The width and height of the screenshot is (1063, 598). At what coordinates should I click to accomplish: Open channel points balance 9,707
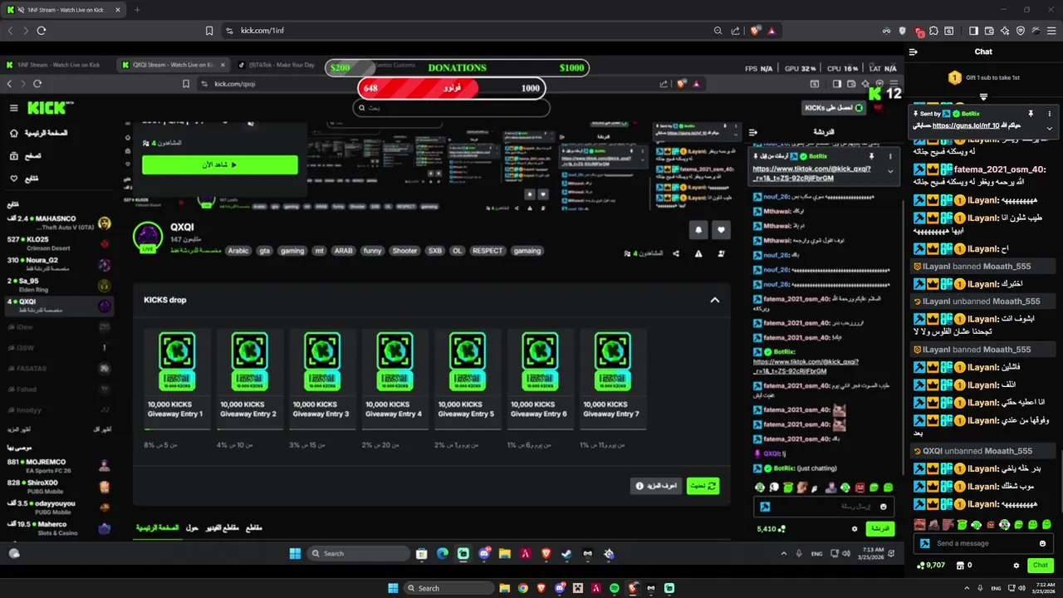coord(930,565)
